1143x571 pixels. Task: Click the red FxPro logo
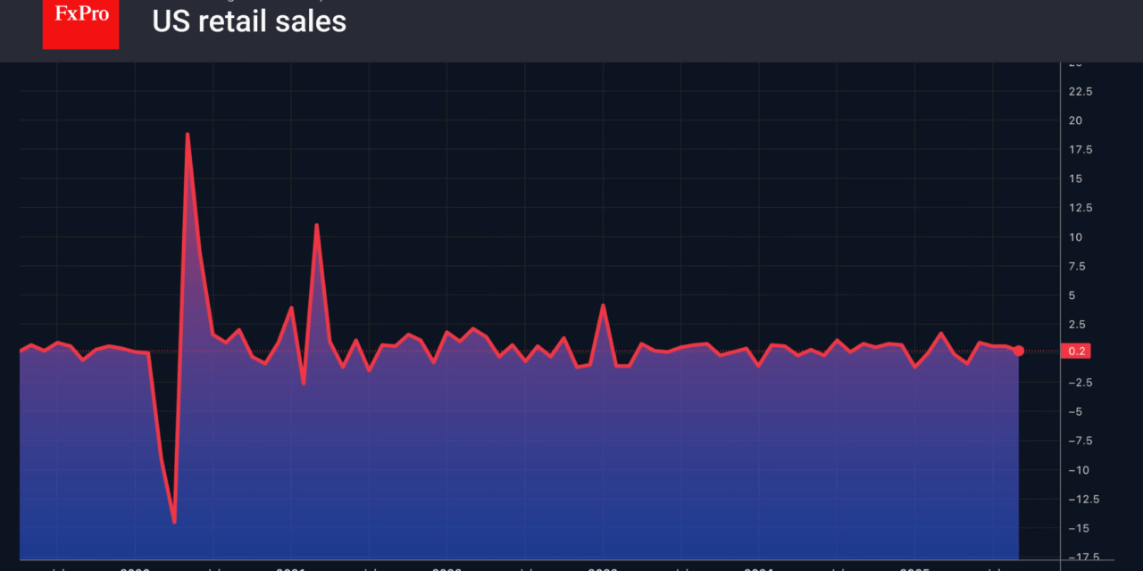(x=80, y=24)
